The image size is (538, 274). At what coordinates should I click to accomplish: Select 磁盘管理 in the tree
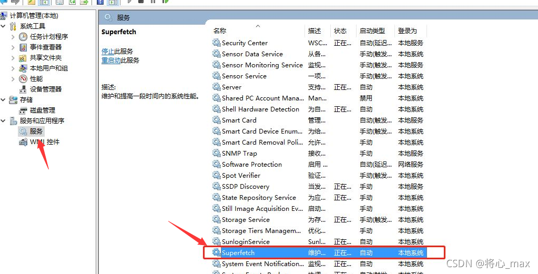(x=43, y=110)
